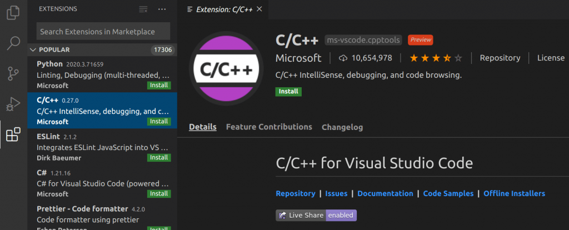Click the large C/C++ extension logo
The width and height of the screenshot is (569, 230).
227,68
